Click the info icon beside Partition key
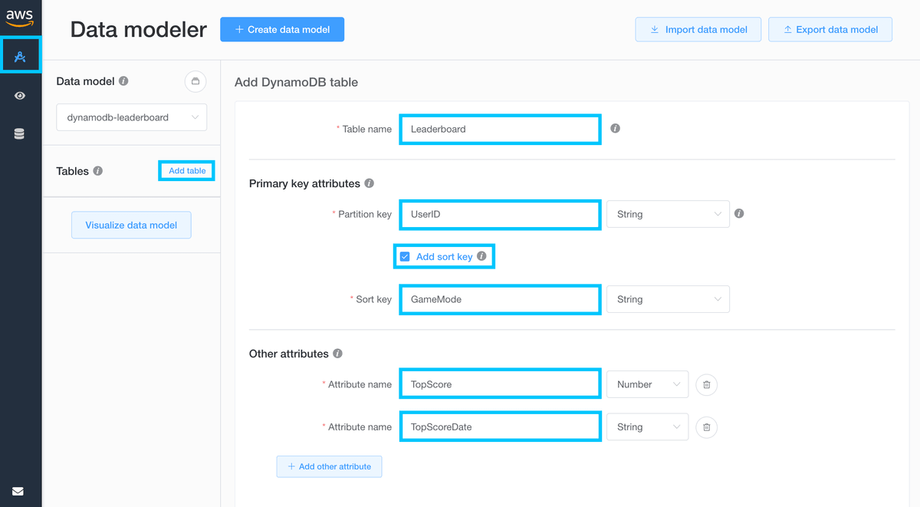This screenshot has width=920, height=507. (739, 214)
